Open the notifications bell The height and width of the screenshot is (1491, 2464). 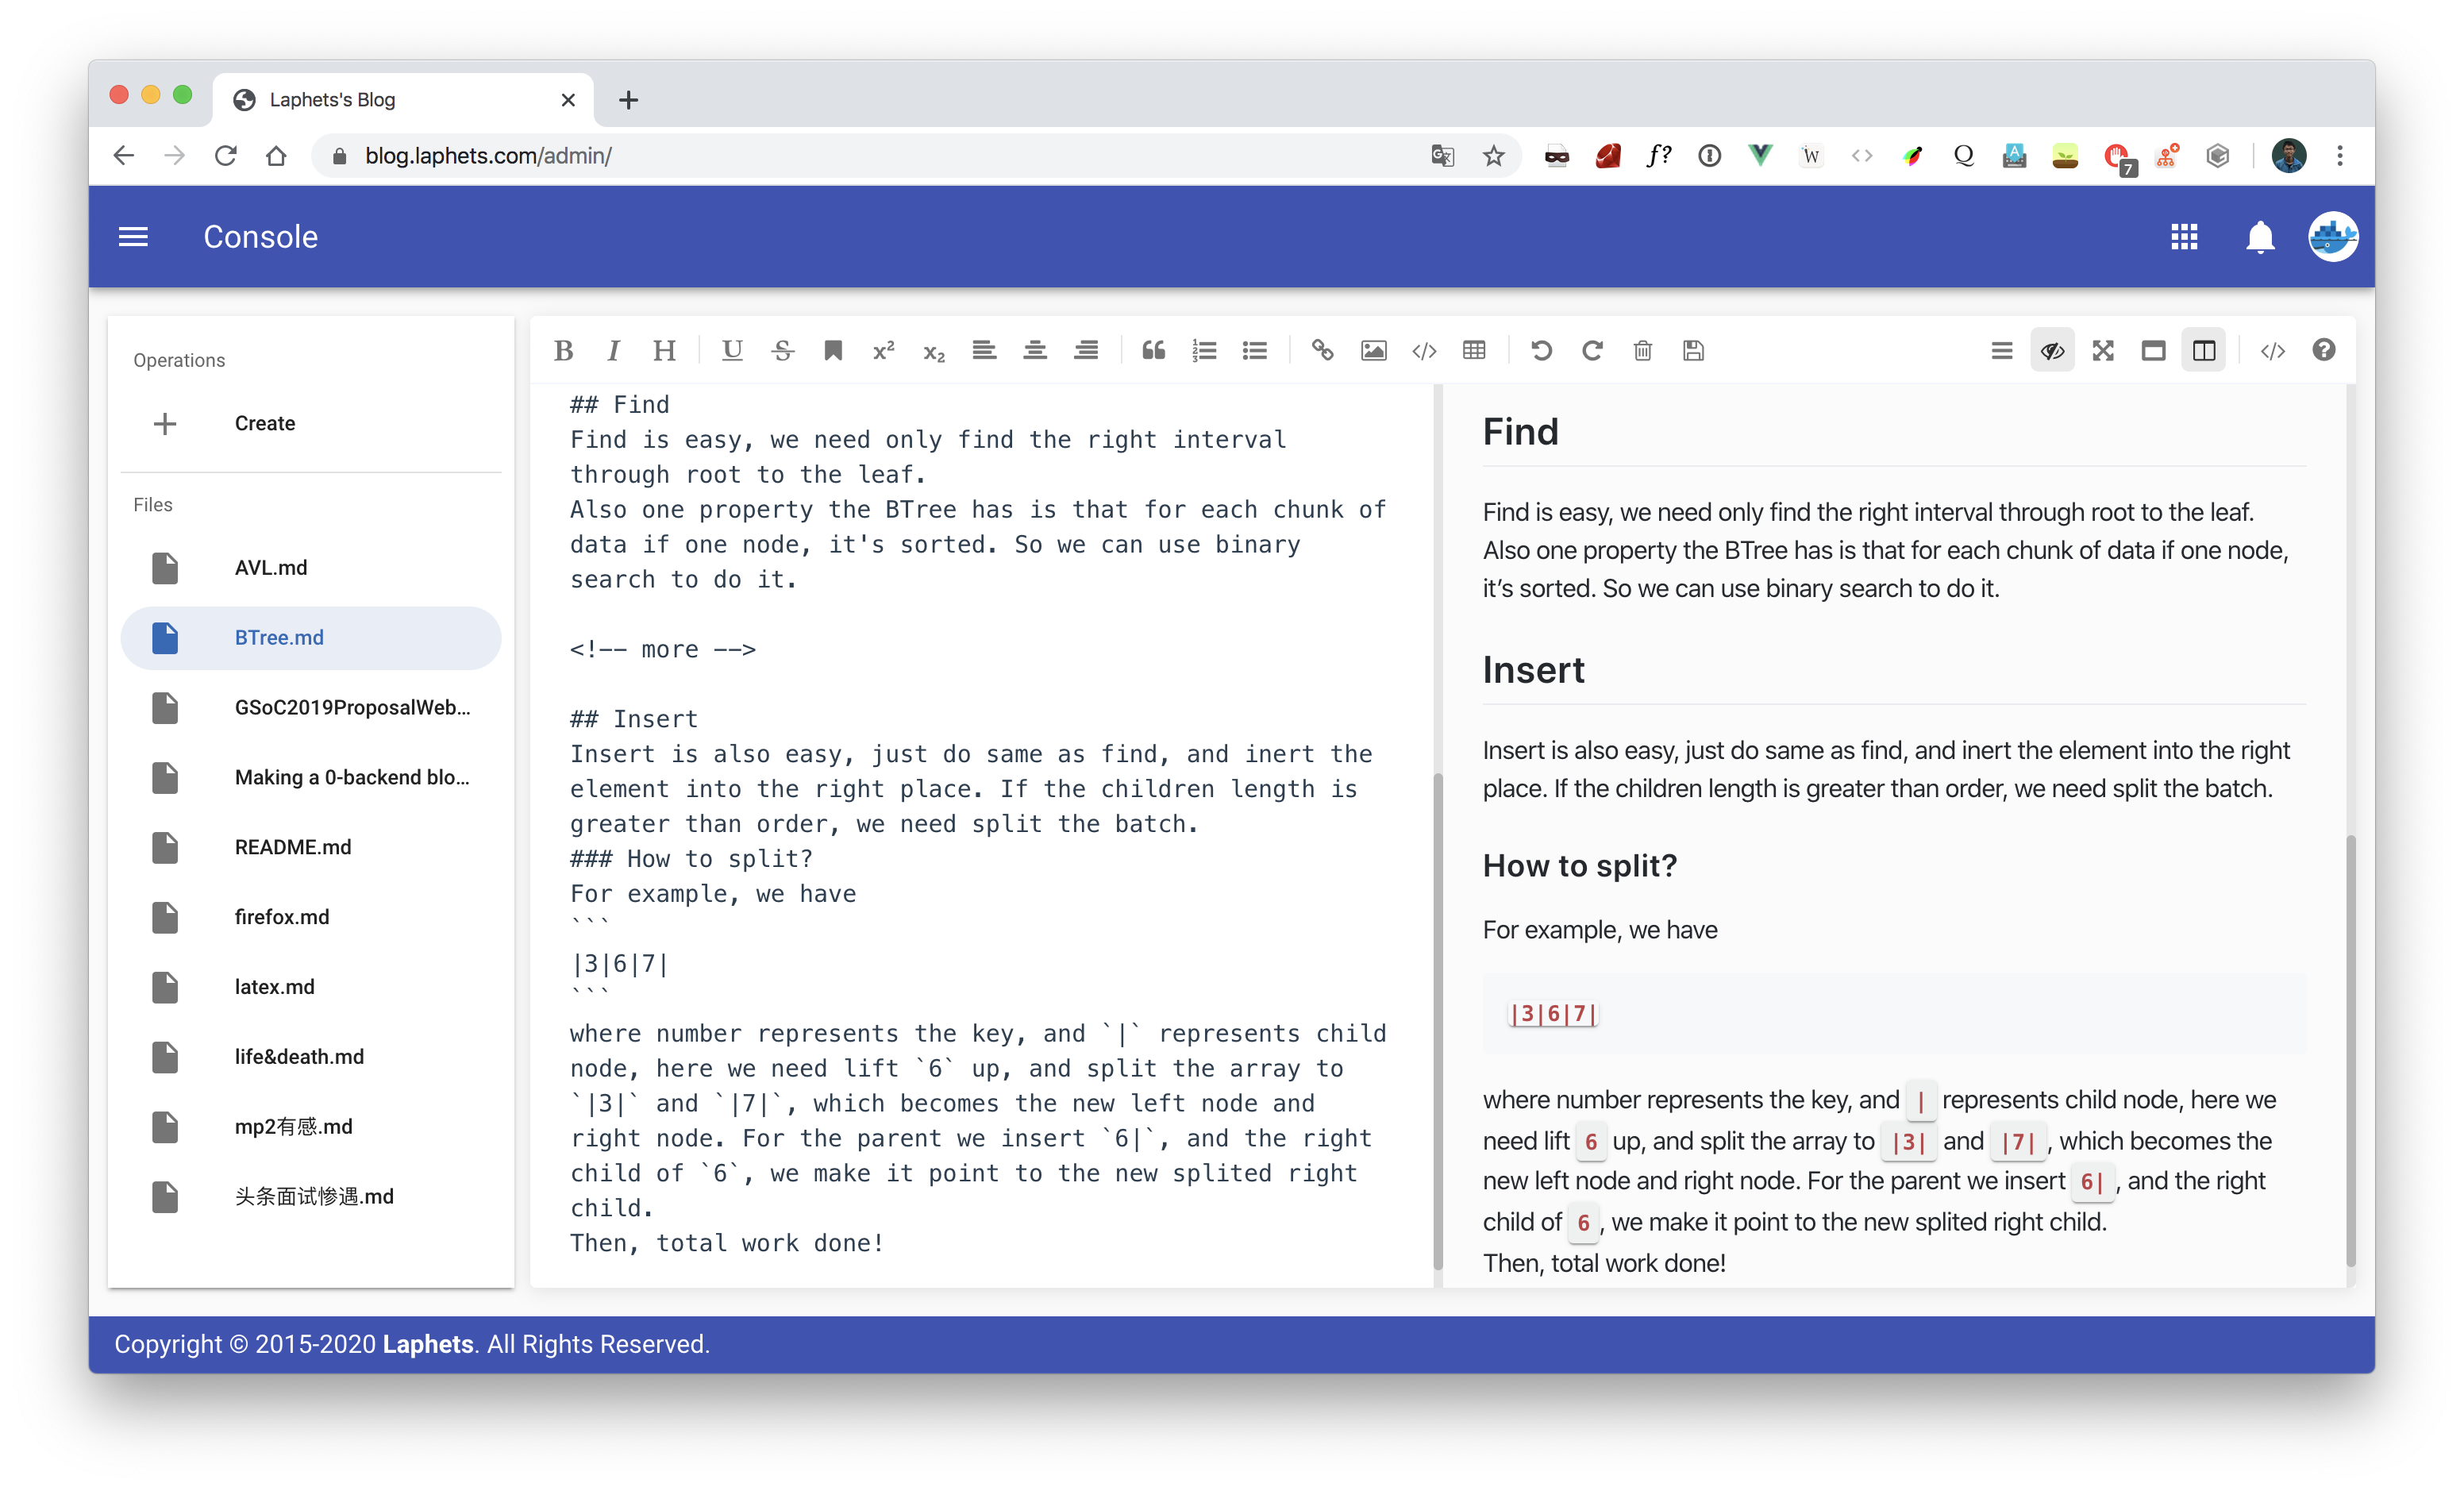point(2260,237)
